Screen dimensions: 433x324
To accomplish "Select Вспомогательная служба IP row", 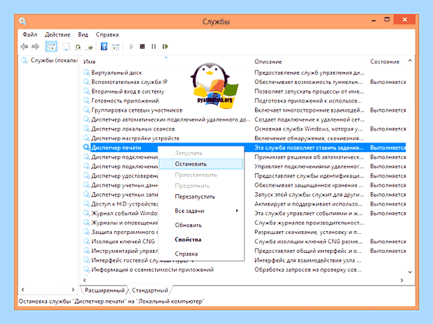I will tap(244, 82).
